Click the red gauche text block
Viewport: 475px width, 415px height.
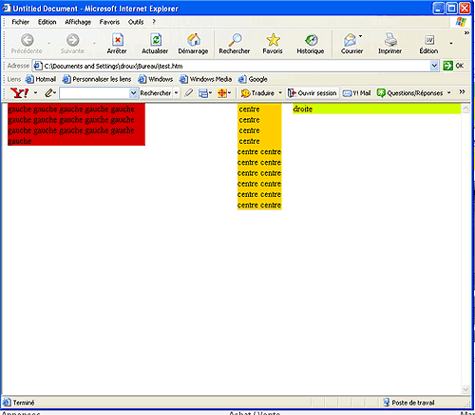(76, 125)
